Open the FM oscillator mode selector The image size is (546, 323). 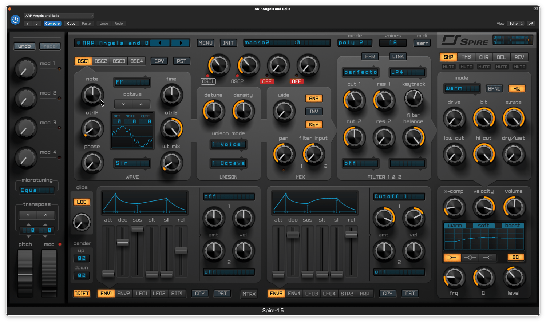[132, 82]
